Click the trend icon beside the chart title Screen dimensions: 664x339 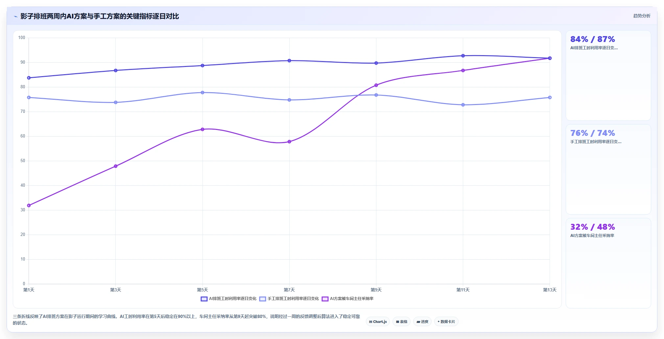[x=15, y=16]
